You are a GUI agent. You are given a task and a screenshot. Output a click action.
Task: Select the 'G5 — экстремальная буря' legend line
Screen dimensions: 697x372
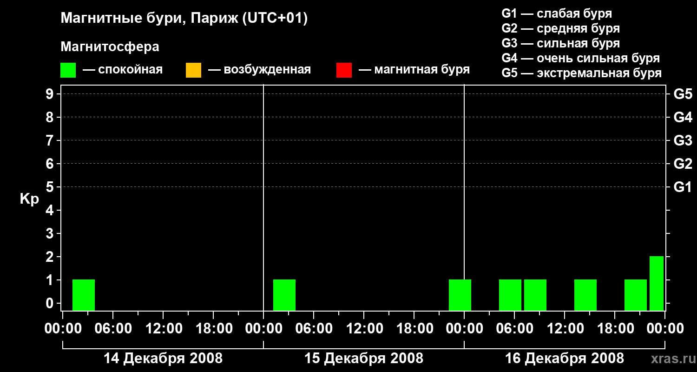[x=582, y=73]
